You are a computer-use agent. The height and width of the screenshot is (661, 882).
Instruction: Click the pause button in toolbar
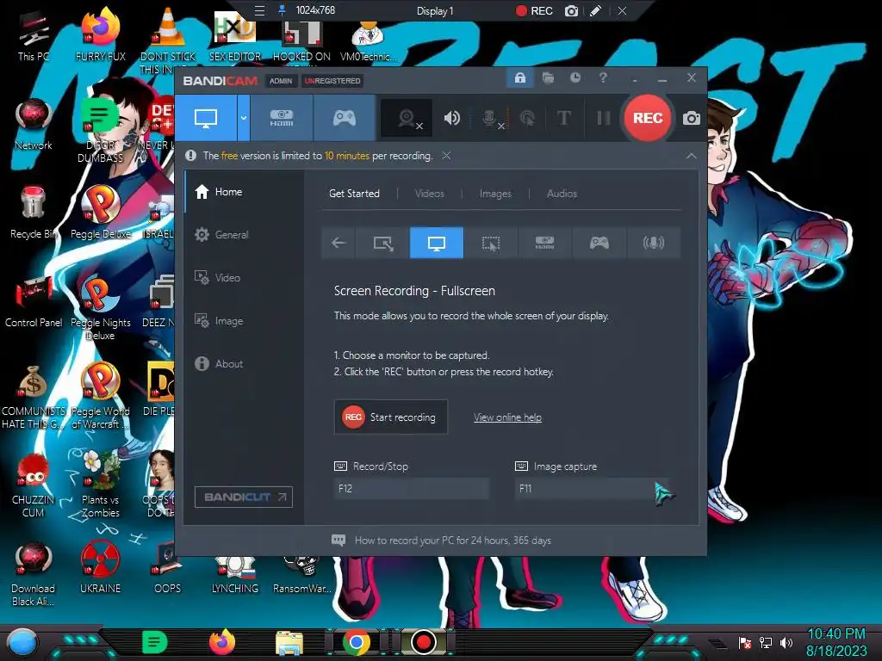(x=603, y=118)
